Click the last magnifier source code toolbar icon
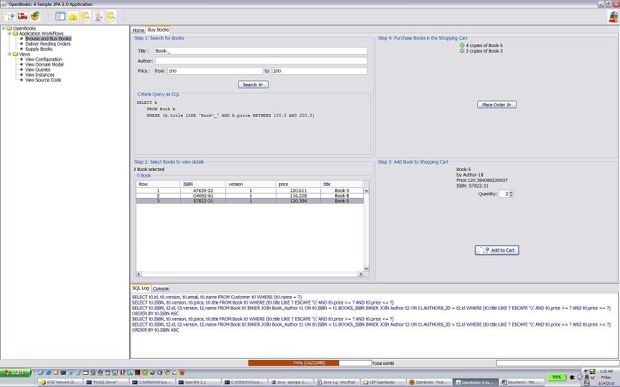 click(x=111, y=16)
